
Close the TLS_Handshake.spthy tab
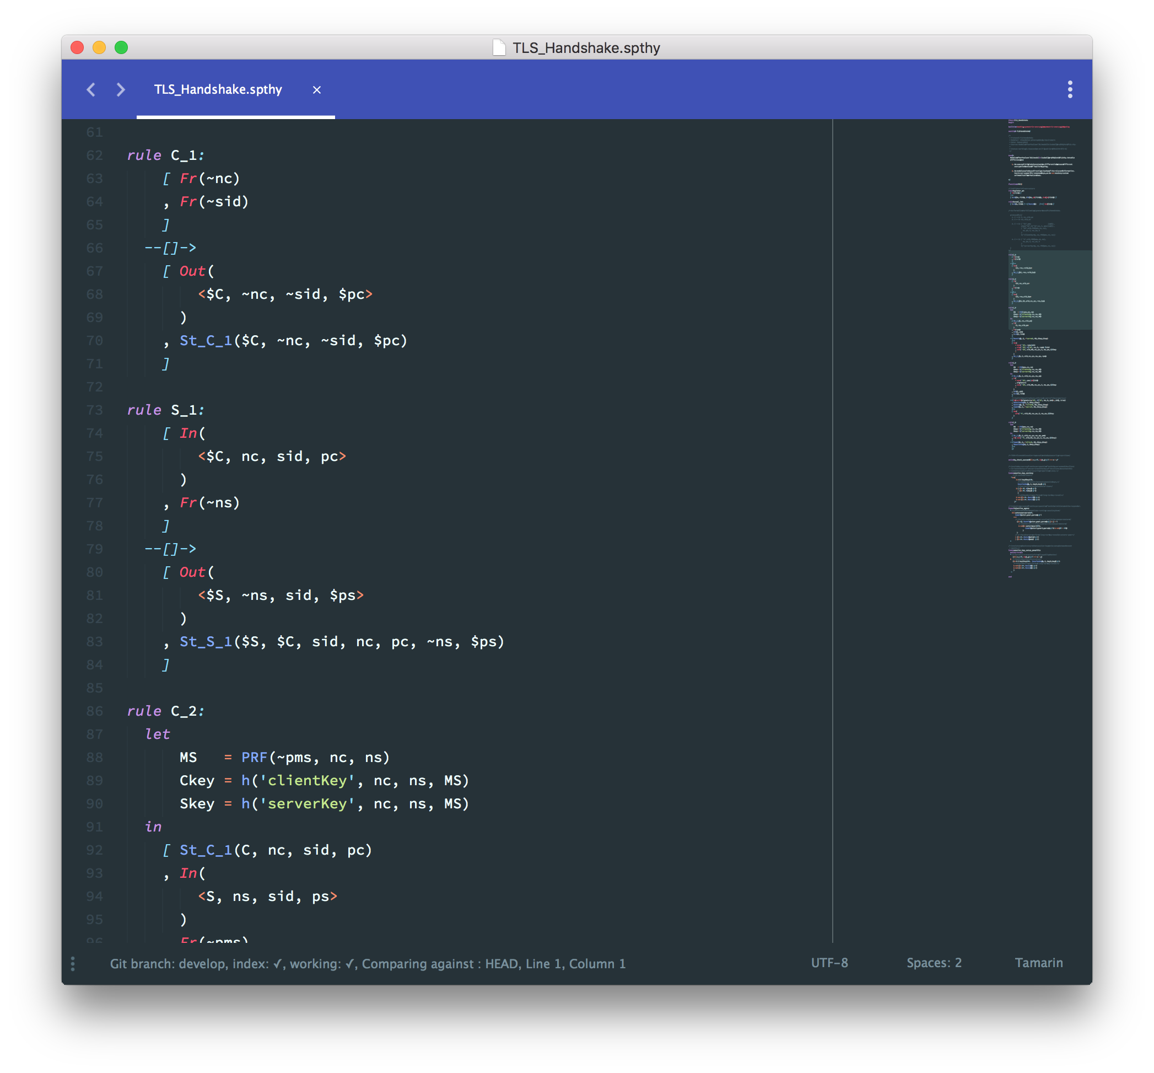(317, 90)
